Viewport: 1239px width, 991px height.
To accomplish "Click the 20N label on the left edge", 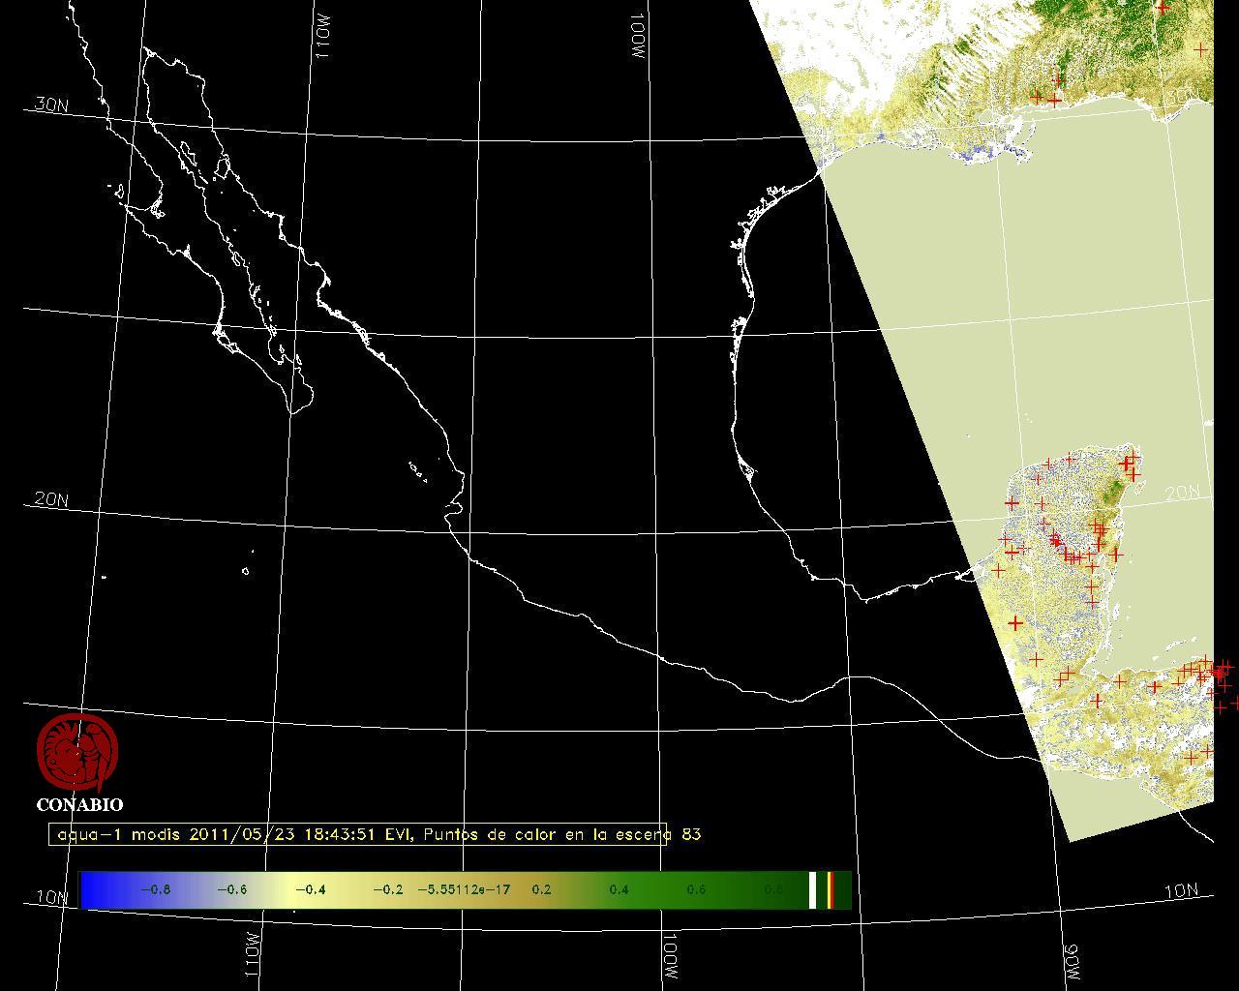I will 51,499.
